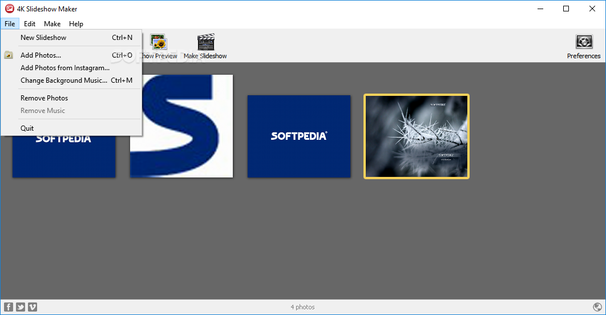Screen dimensions: 606x315
Task: Open the File menu
Action: pos(10,23)
